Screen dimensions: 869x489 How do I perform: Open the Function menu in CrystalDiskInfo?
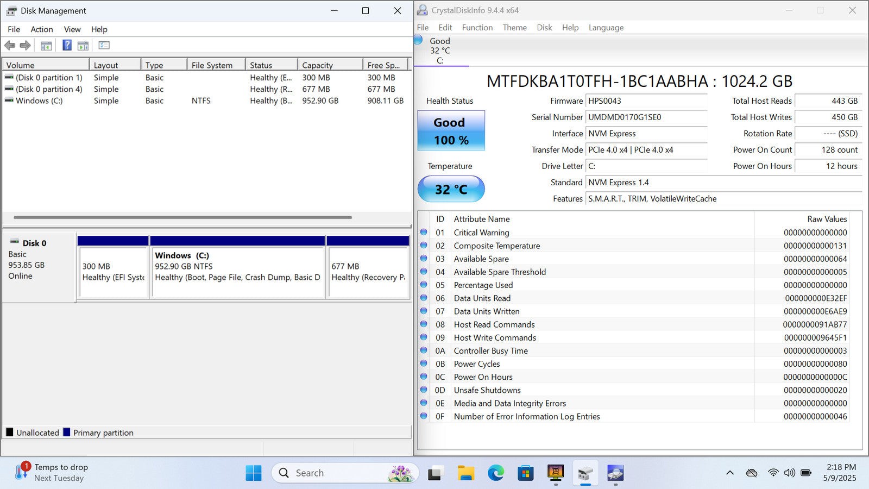(x=477, y=28)
